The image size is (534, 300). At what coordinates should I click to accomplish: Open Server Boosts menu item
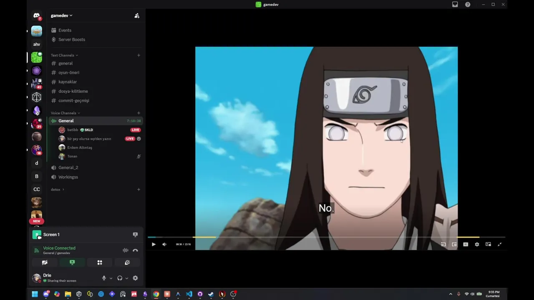click(96, 40)
